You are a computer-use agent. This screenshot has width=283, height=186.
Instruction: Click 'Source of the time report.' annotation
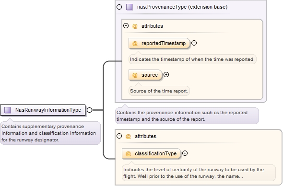coord(159,91)
